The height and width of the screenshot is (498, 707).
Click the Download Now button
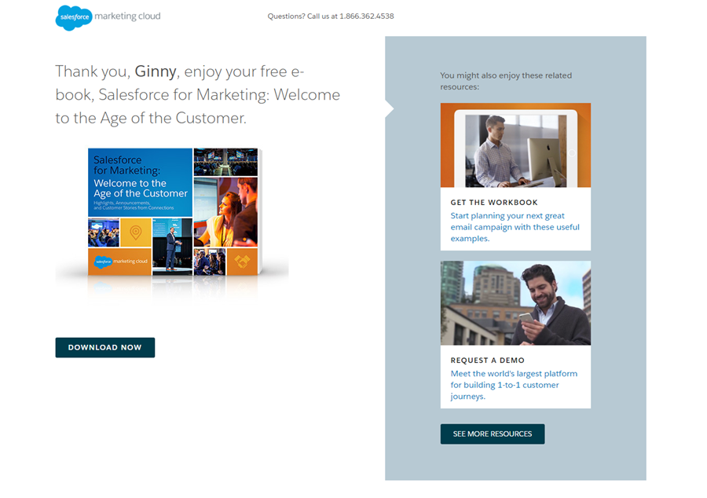[105, 347]
